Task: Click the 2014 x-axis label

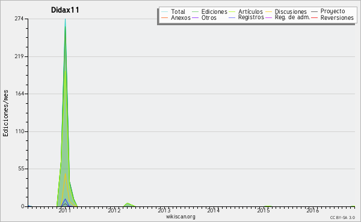Action: (213, 210)
